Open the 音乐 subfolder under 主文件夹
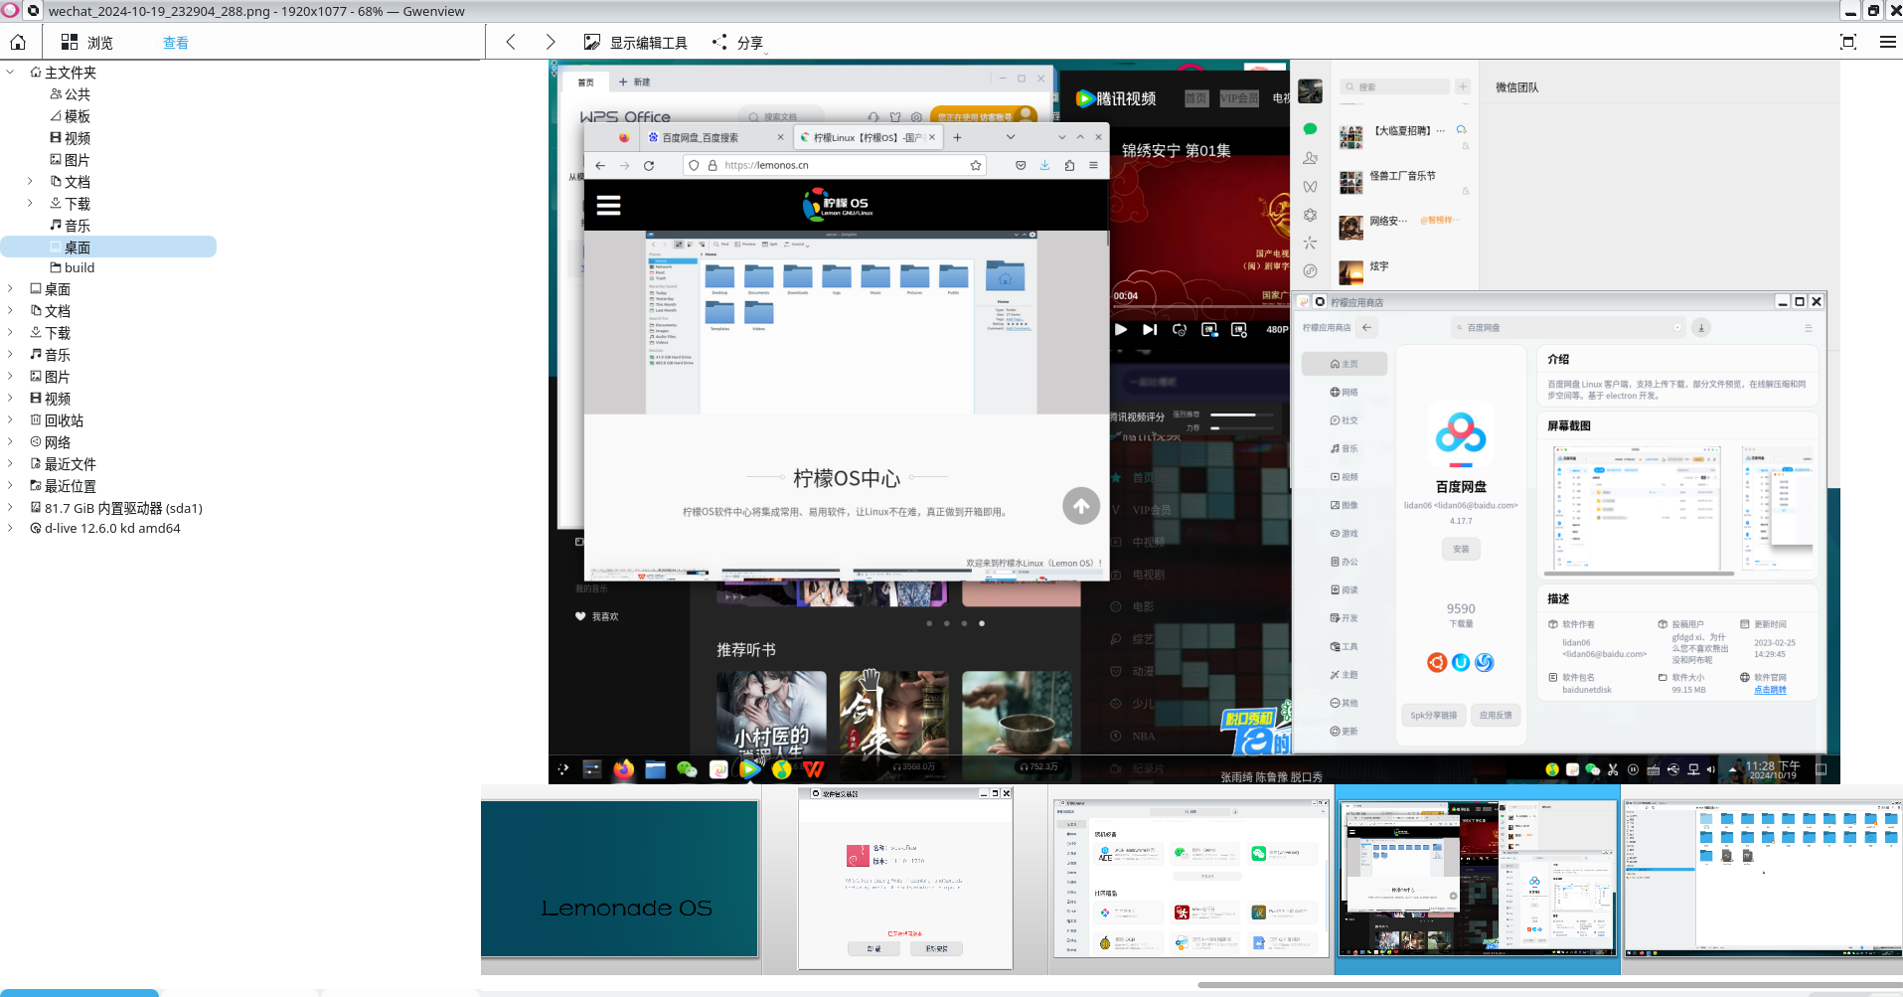Screen dimensions: 1903x997 (x=78, y=226)
